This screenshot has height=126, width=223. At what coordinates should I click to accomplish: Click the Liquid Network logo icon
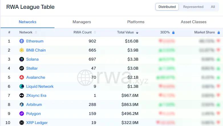(x=22, y=86)
